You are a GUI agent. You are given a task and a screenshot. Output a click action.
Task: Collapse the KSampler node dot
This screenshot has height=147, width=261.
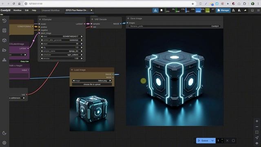[x=40, y=20]
